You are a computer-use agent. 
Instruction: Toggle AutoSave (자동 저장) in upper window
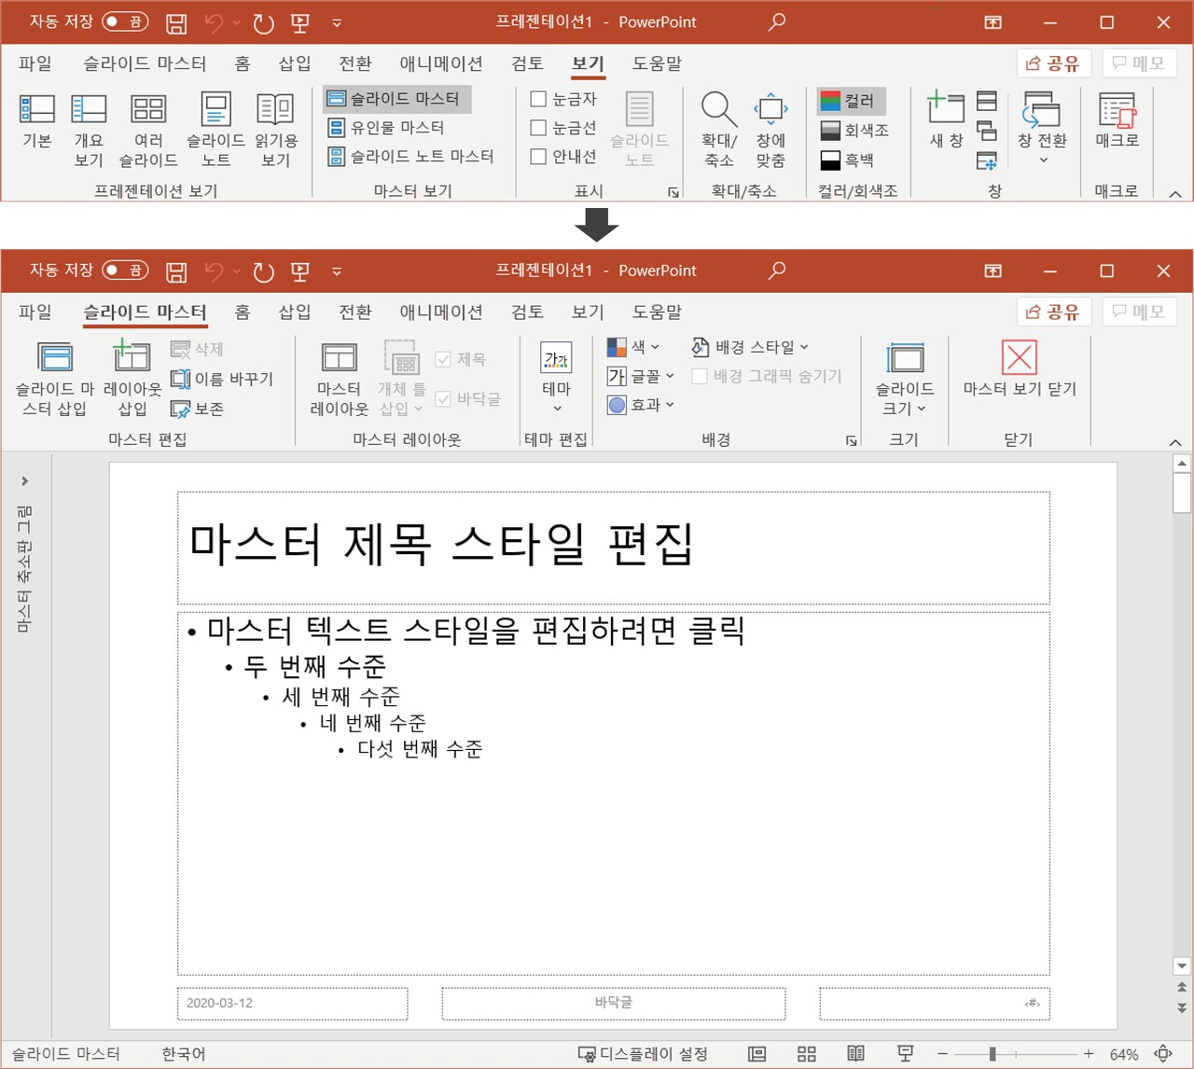125,21
